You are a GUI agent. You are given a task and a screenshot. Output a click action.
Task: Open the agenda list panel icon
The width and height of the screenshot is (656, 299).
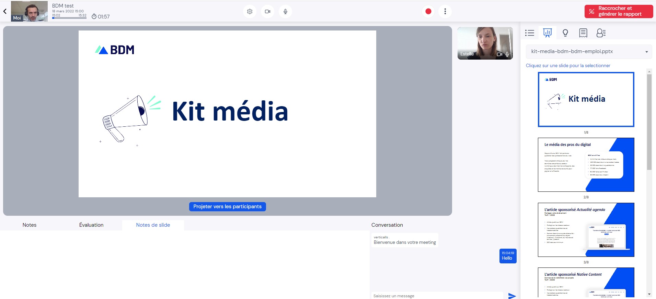point(530,33)
